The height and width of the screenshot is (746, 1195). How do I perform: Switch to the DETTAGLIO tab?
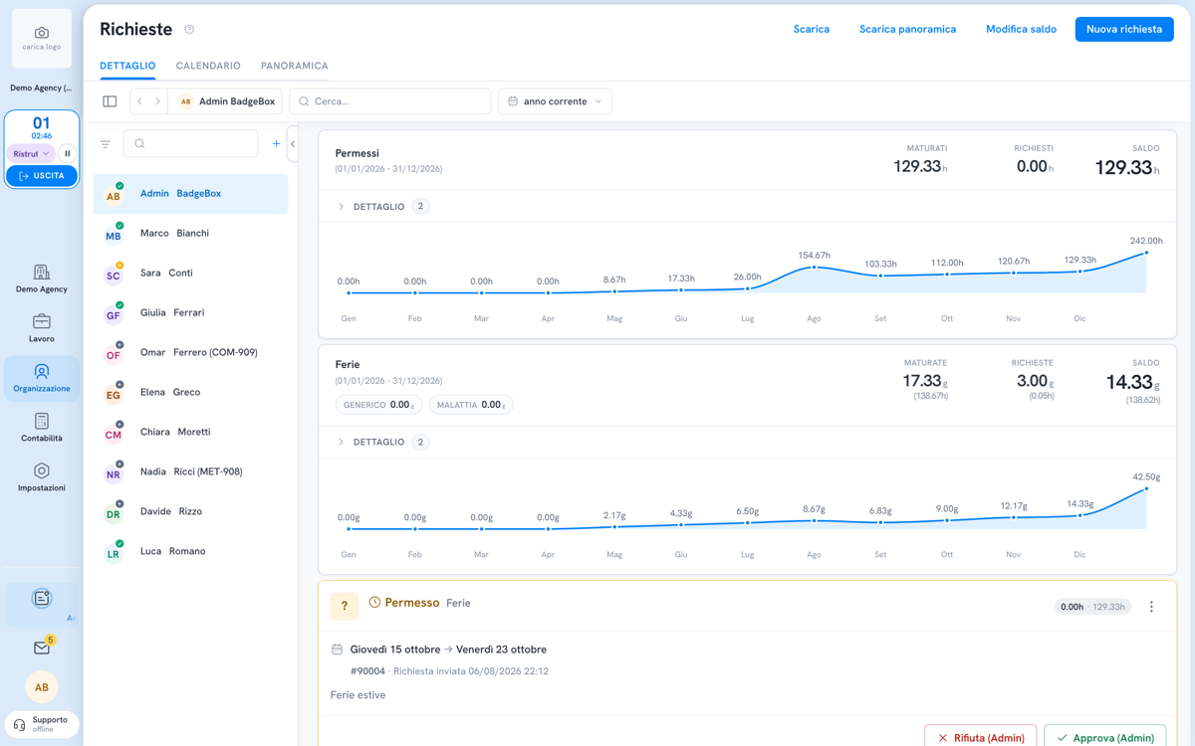tap(127, 66)
